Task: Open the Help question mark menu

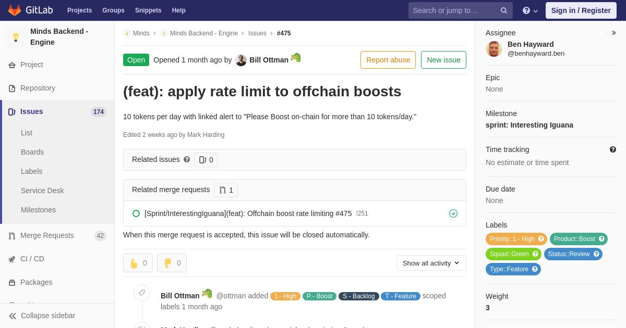Action: pos(530,10)
